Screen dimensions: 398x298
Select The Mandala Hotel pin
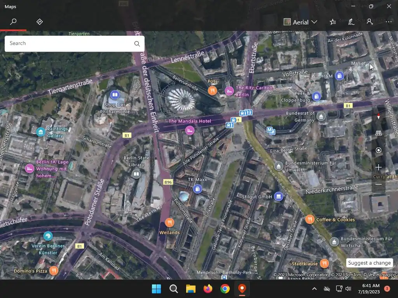[190, 130]
